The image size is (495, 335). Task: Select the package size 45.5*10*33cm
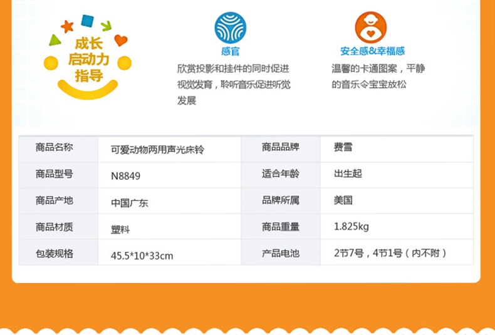coord(142,255)
